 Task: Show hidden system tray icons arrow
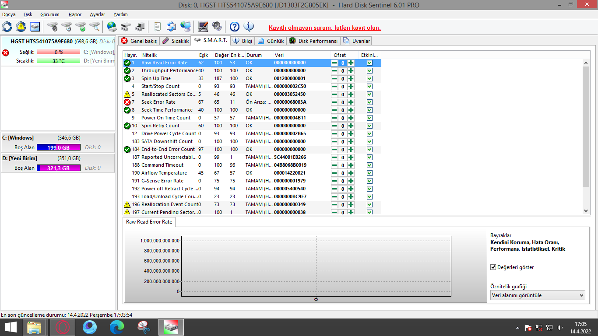pyautogui.click(x=518, y=328)
